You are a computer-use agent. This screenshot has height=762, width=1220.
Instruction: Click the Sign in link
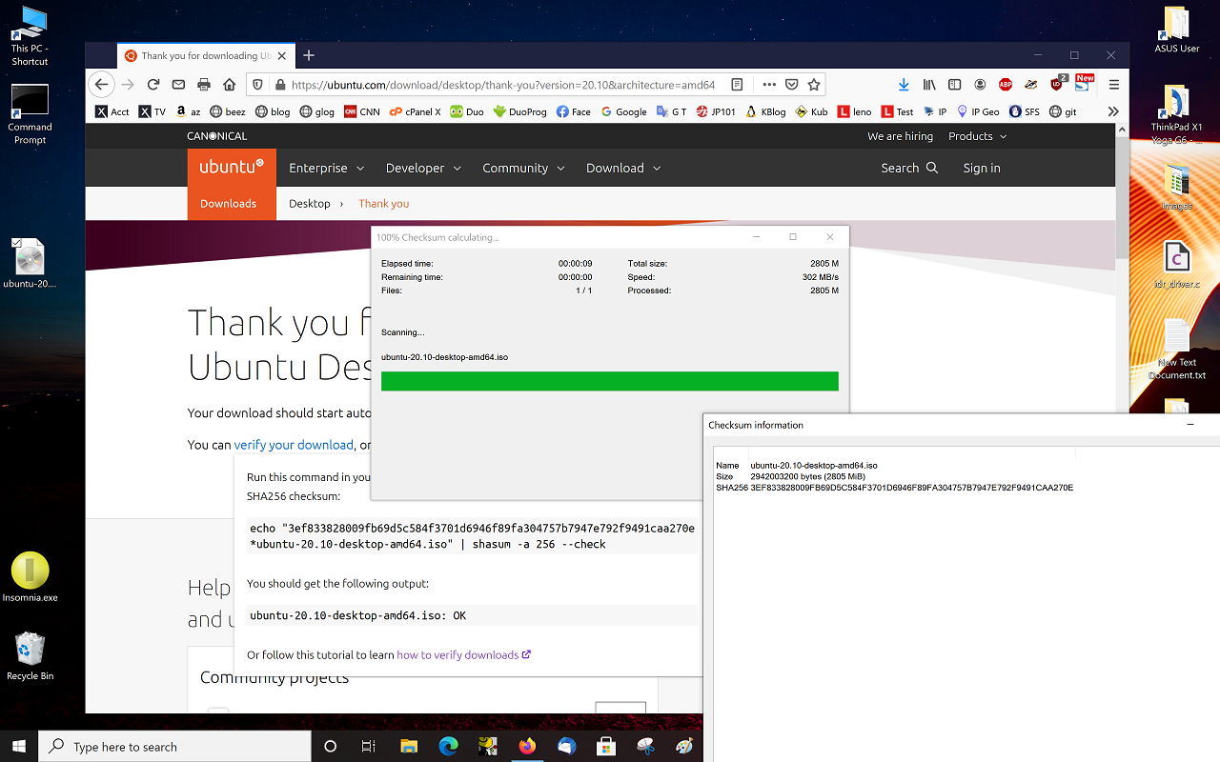[982, 168]
